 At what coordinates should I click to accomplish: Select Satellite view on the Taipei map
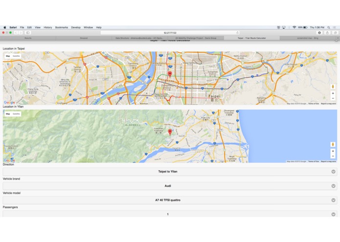coord(16,56)
